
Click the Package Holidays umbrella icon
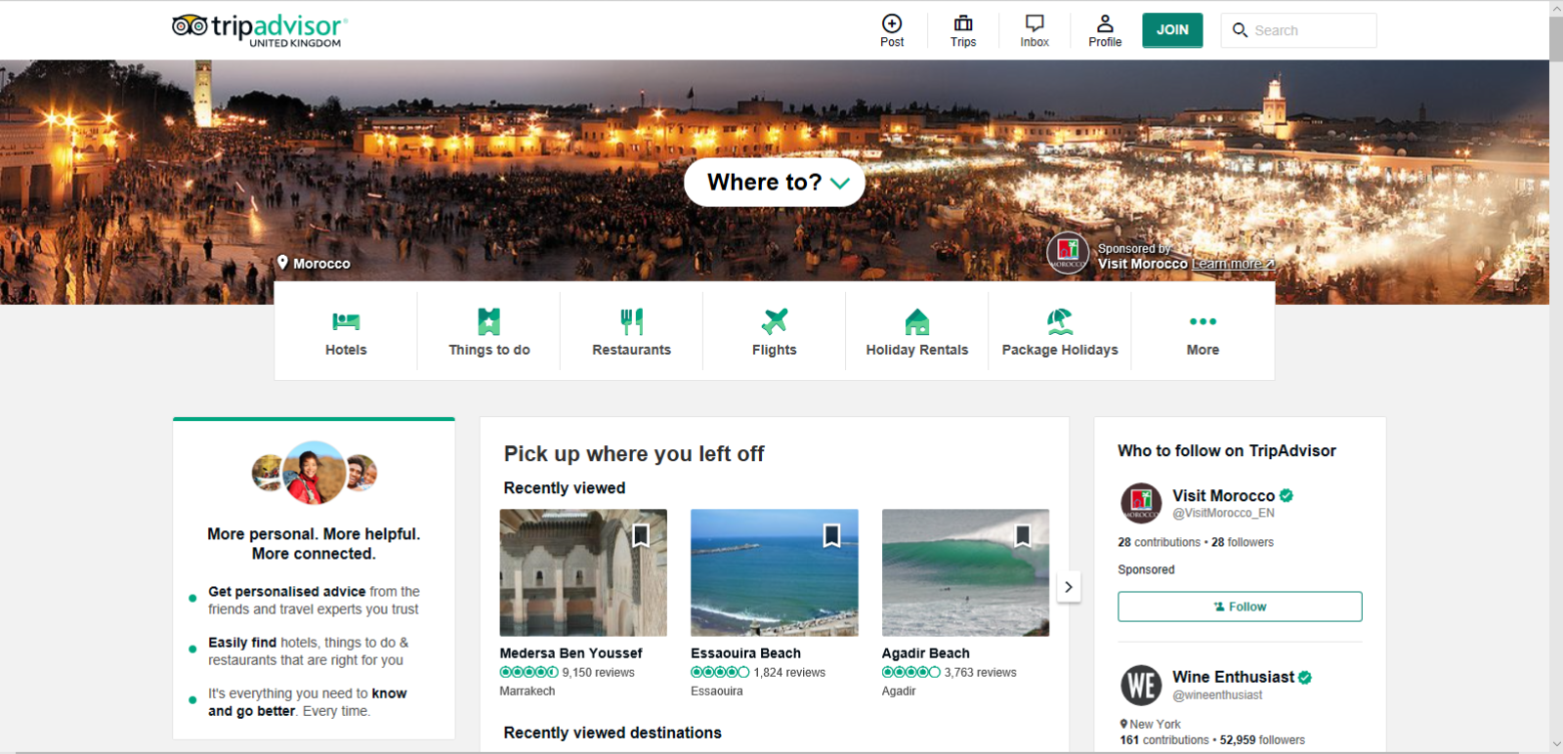point(1060,321)
